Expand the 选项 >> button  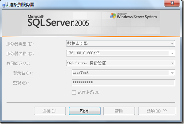(x=157, y=111)
